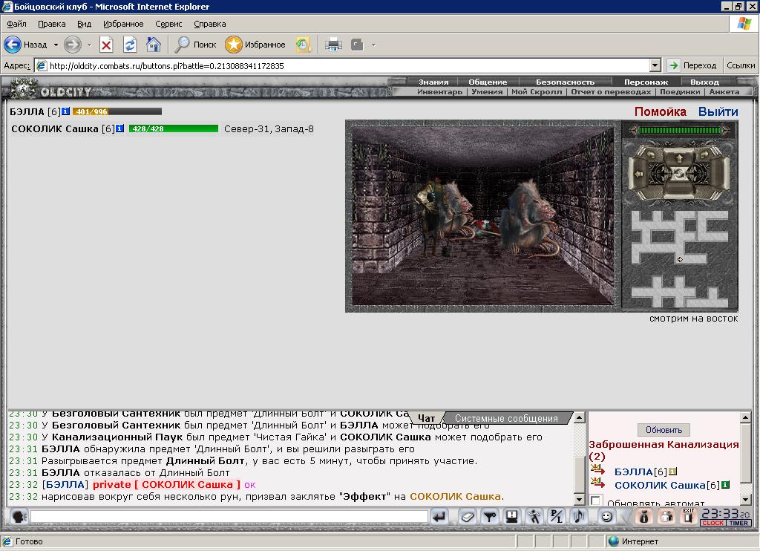Click the green progress bar above navigation pad

(x=680, y=130)
